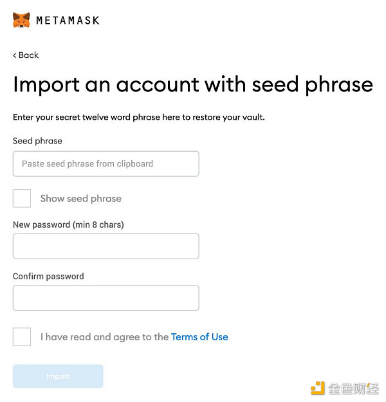The width and height of the screenshot is (386, 402).
Task: Click the 'Show seed phrase' label text
Action: [81, 199]
